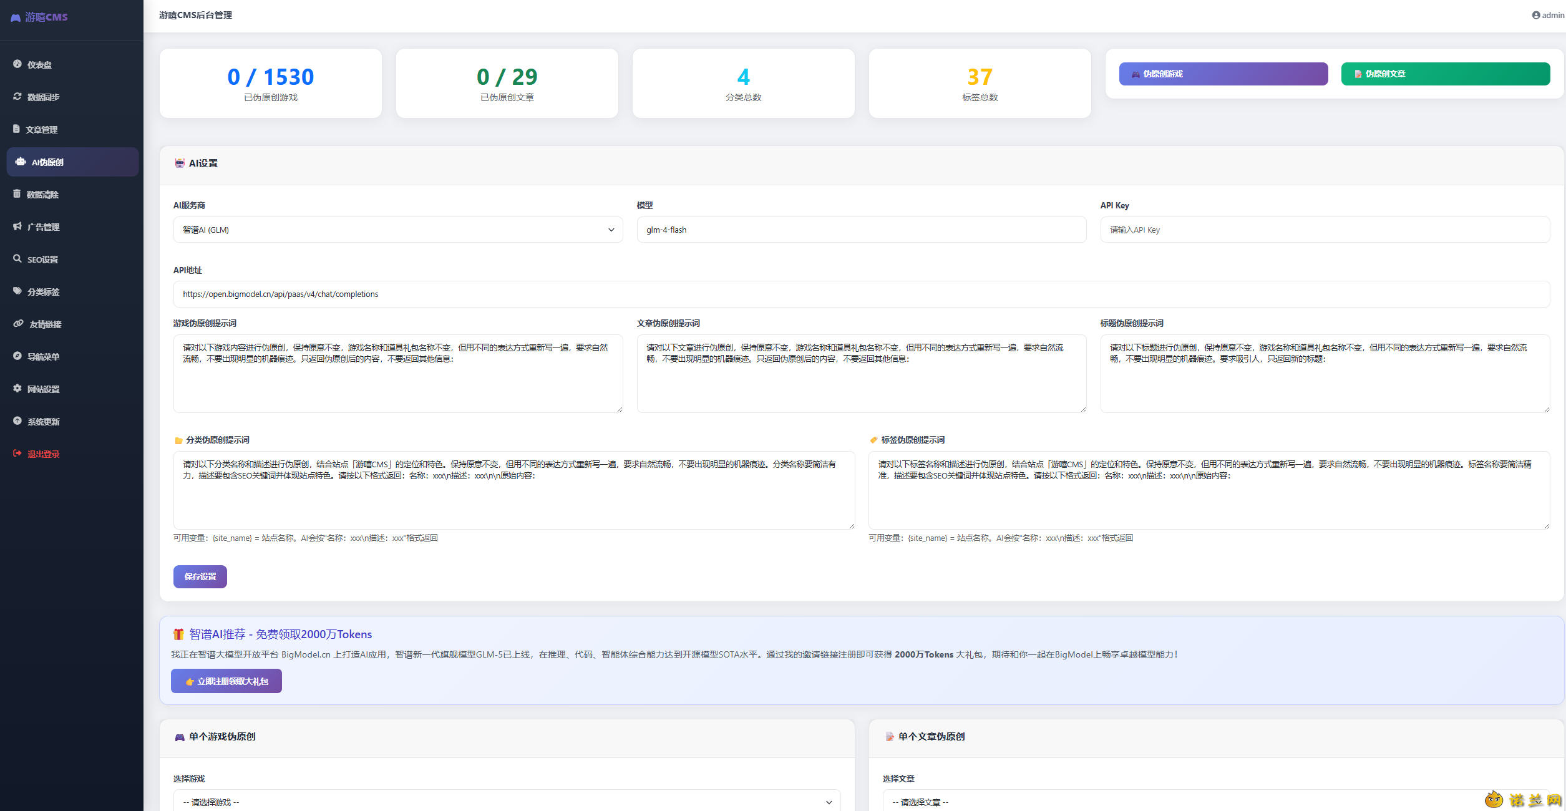Click the 广告管理 megaphone icon
Image resolution: width=1566 pixels, height=811 pixels.
[x=17, y=226]
